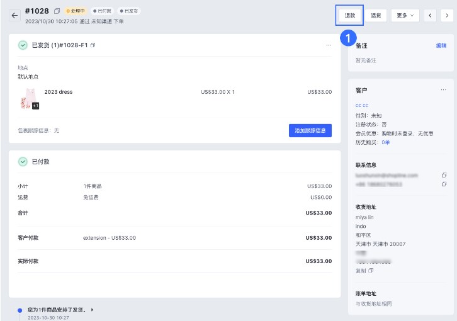This screenshot has height=321, width=457.
Task: Click the back arrow next to order #1028
Action: point(14,15)
